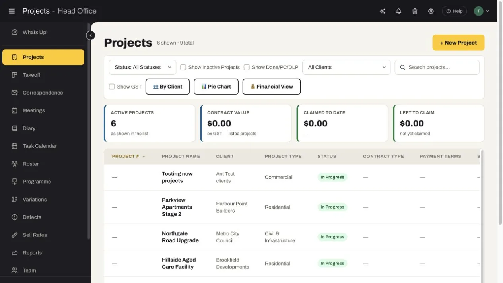The width and height of the screenshot is (503, 283).
Task: Click the Meetings calendar icon
Action: click(15, 110)
